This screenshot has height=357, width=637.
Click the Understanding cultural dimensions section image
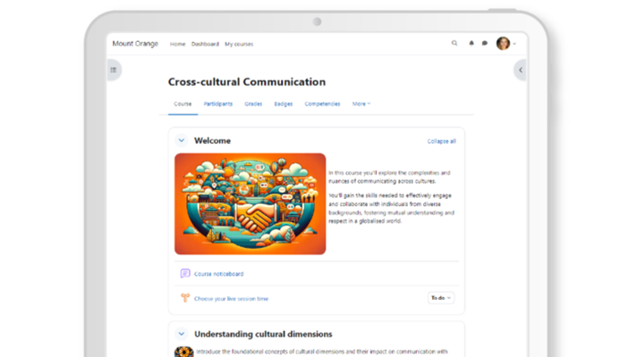point(184,352)
